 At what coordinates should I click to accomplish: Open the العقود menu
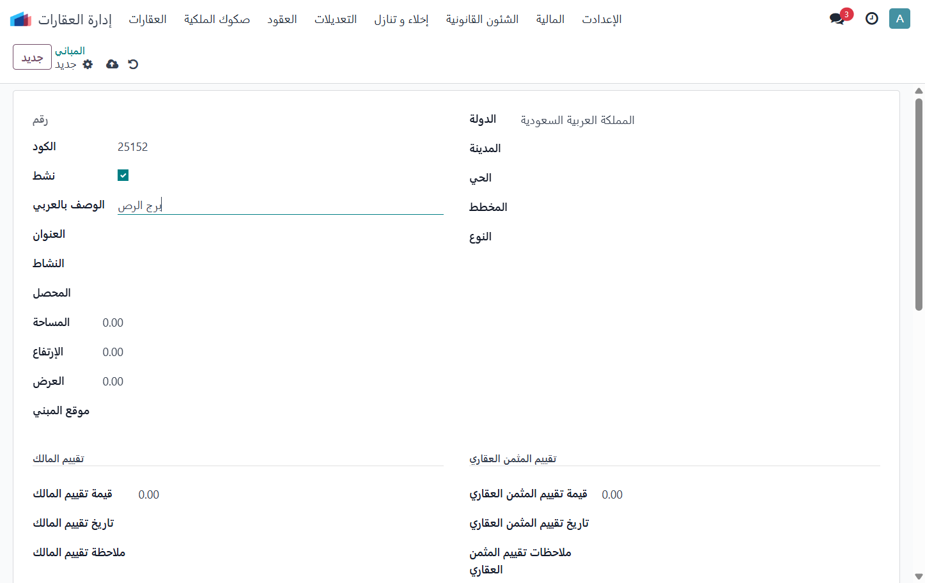(282, 19)
